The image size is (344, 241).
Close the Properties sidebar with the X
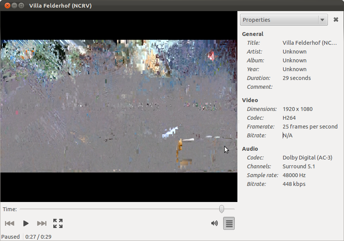point(336,20)
